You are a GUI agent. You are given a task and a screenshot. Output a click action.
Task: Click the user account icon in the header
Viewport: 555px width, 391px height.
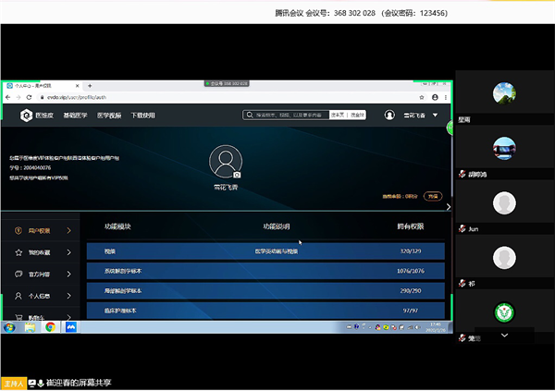coord(389,115)
